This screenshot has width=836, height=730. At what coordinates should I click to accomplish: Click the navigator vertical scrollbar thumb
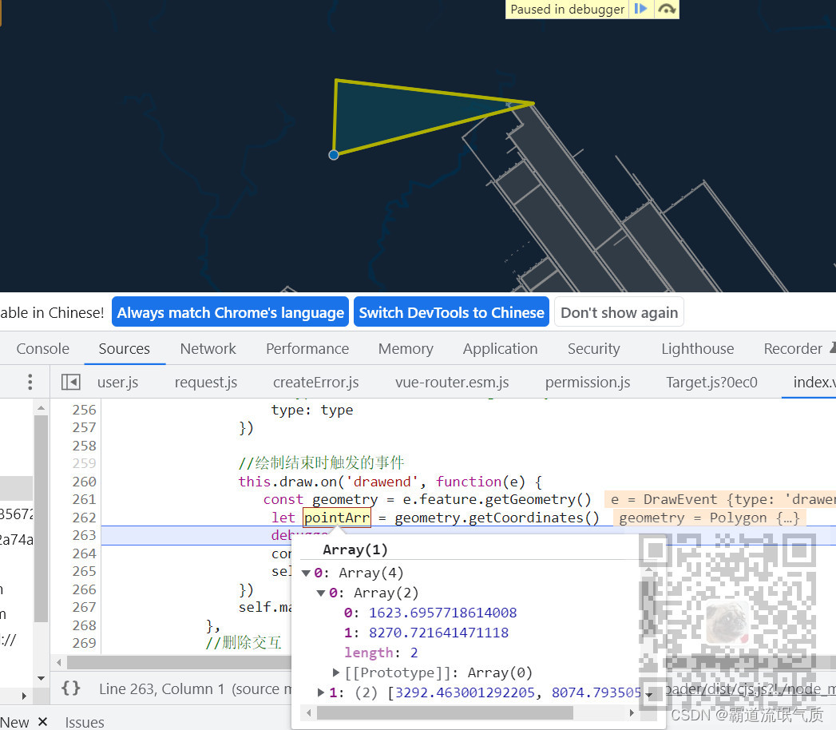pos(41,519)
